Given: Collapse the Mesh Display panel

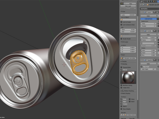Looking at the screenshot, I should click(121, 94).
